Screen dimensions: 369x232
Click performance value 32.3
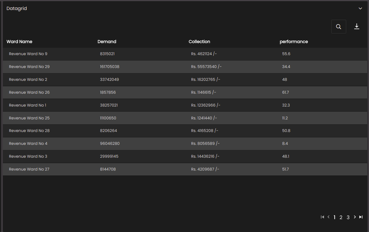[x=286, y=105]
